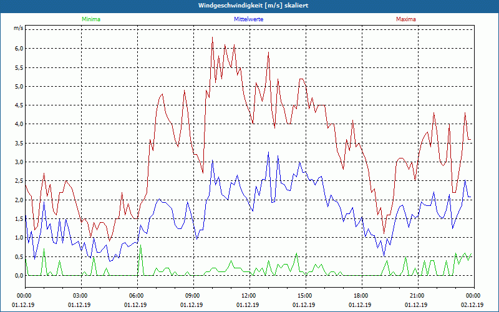Click the 12:00 time axis label
The image size is (499, 312).
click(x=249, y=296)
